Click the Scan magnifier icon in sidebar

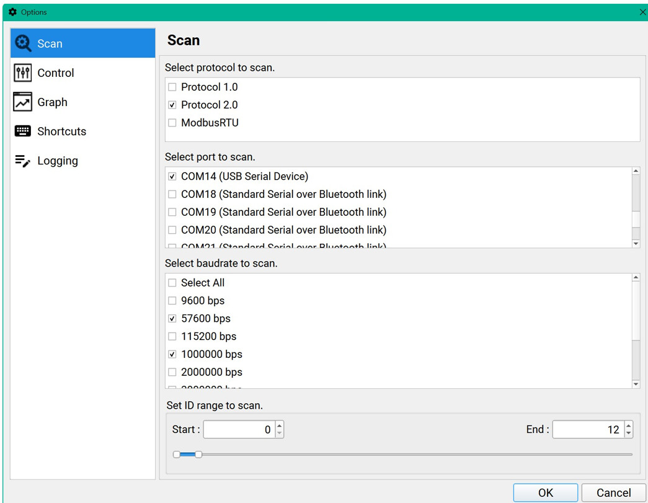(23, 43)
